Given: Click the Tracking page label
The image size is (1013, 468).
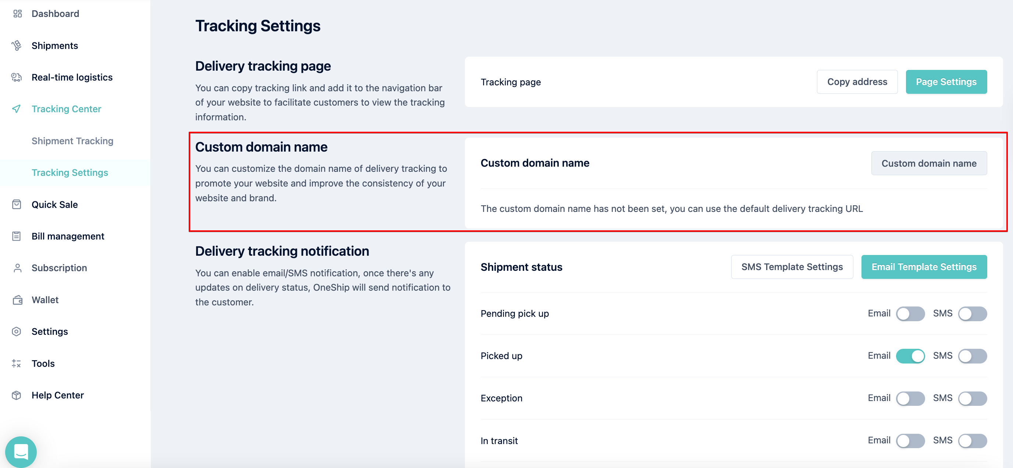Looking at the screenshot, I should [511, 82].
